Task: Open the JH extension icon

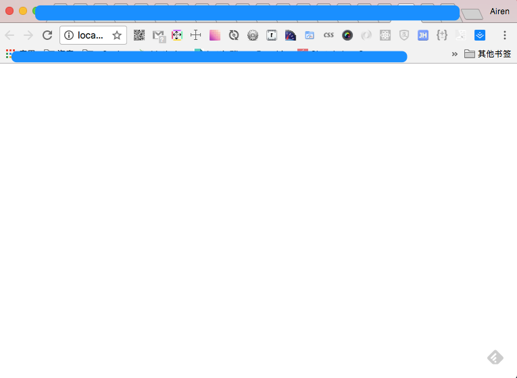Action: pyautogui.click(x=423, y=35)
